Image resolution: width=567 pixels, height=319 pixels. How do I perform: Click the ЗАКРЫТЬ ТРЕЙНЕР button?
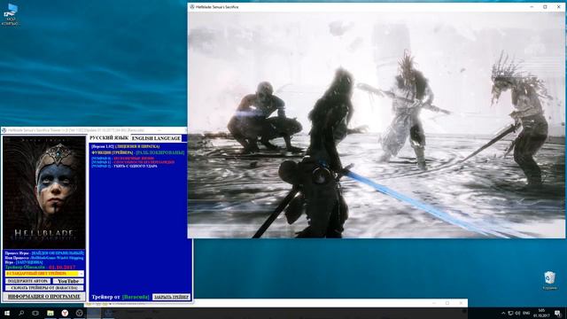point(171,297)
